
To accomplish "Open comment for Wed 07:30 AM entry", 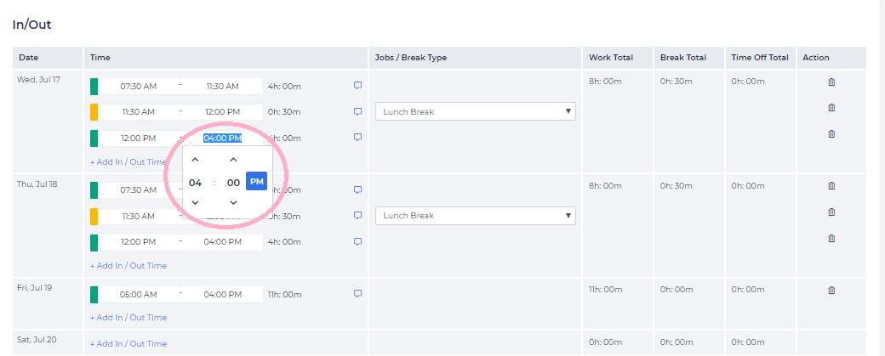I will point(357,86).
